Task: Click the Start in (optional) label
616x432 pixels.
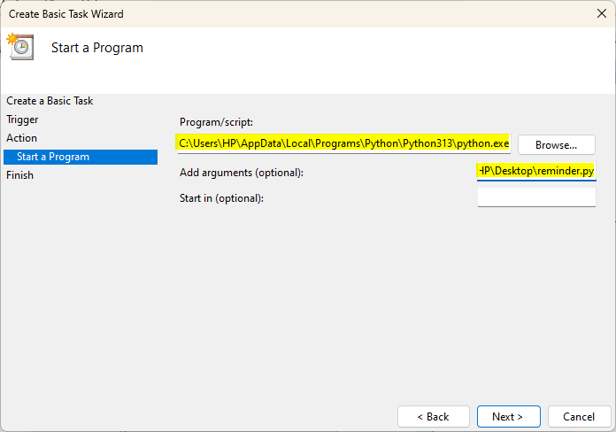Action: tap(221, 197)
